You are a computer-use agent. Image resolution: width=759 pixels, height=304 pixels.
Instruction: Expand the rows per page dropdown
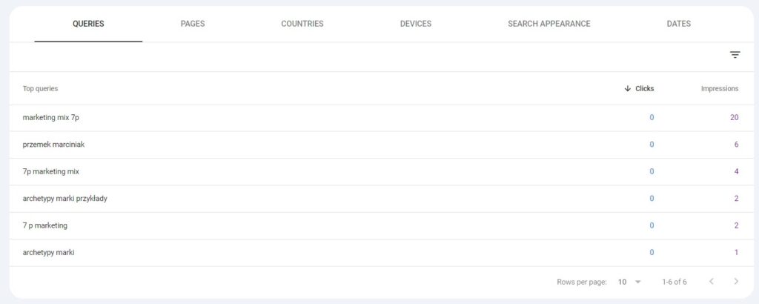coord(630,282)
